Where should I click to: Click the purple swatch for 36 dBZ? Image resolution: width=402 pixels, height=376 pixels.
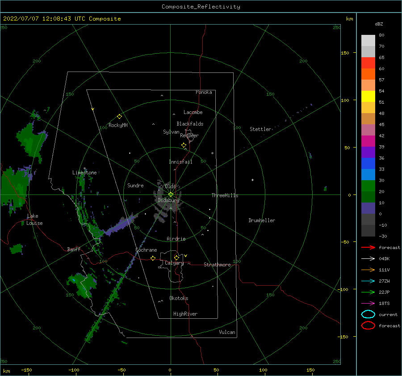coord(368,152)
